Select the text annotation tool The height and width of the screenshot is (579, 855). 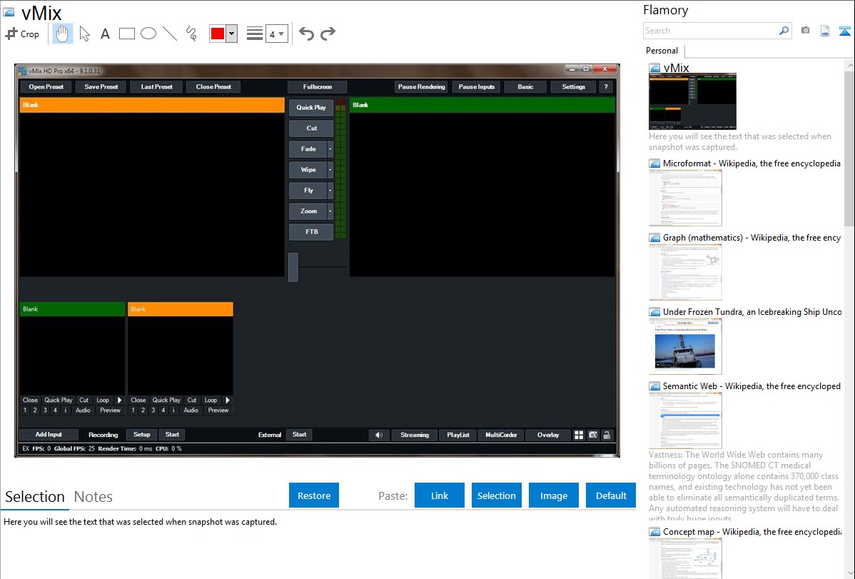(x=105, y=34)
